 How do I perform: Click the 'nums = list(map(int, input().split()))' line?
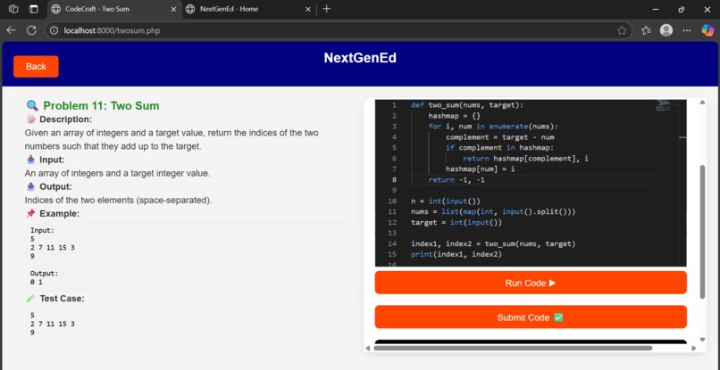pos(493,211)
